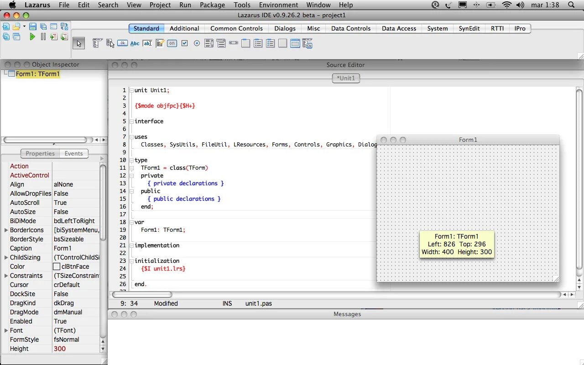Click the New Unit toolbar icon
Image resolution: width=584 pixels, height=365 pixels.
point(6,26)
